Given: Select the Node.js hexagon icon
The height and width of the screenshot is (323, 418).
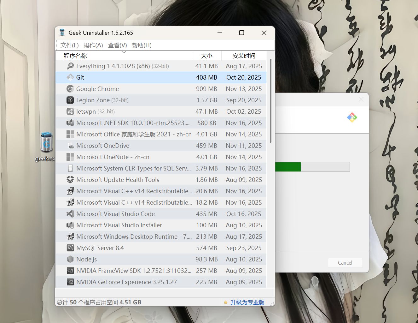Looking at the screenshot, I should (x=70, y=259).
